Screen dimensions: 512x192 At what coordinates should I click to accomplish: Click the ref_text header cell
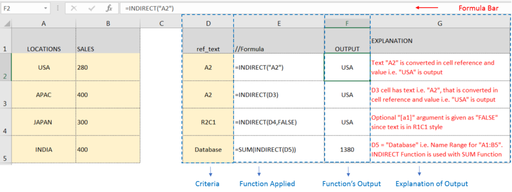(x=208, y=41)
